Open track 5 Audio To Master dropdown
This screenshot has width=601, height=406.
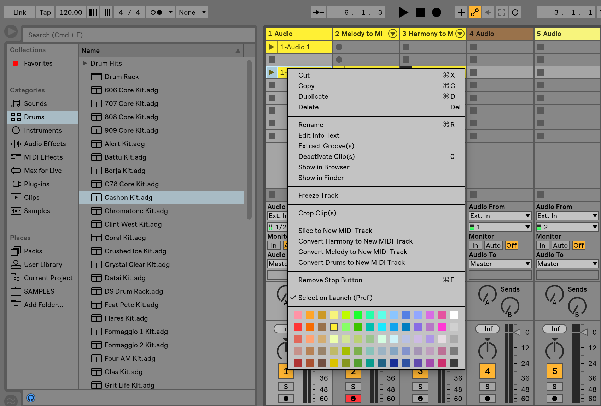click(x=567, y=264)
